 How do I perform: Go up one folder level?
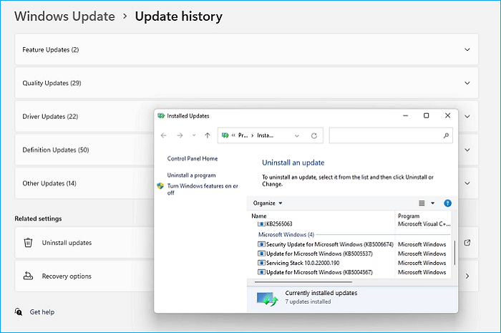(x=208, y=135)
